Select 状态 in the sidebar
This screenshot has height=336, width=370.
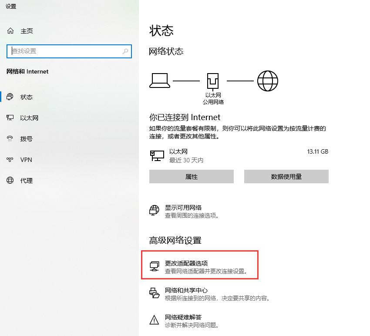click(27, 97)
